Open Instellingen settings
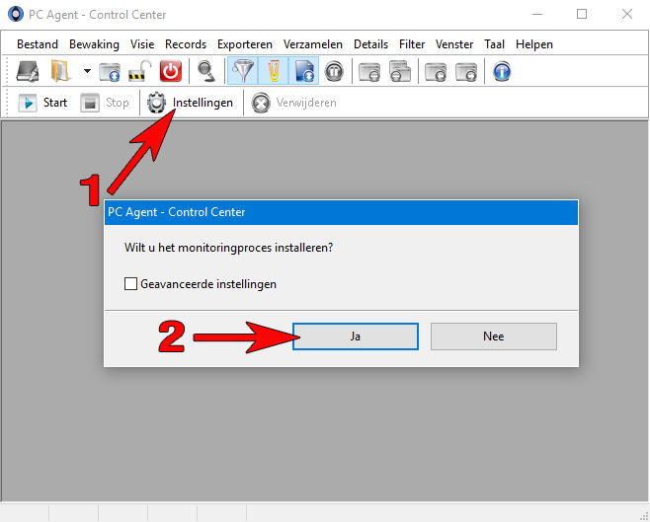 pos(191,103)
